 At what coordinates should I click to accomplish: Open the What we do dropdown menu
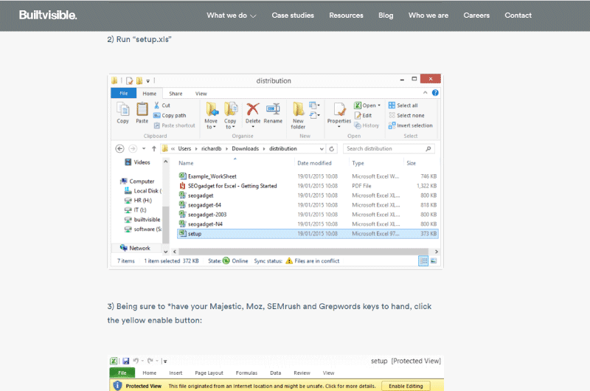pyautogui.click(x=231, y=15)
